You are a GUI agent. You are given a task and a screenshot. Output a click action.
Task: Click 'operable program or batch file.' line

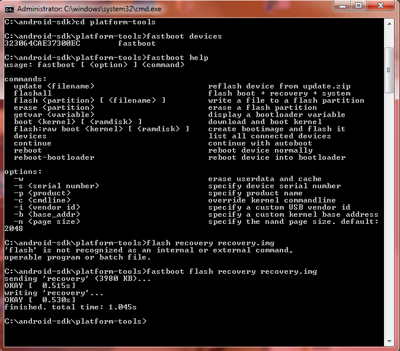(78, 257)
